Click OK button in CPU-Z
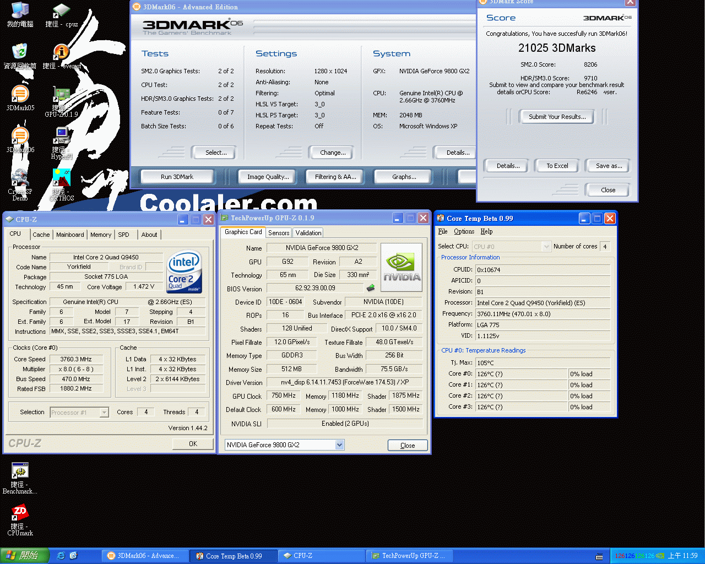Screen dimensions: 705x564 click(x=193, y=444)
